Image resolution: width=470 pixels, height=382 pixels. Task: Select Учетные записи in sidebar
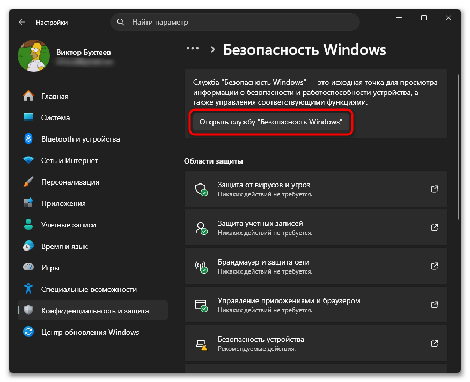click(93, 225)
